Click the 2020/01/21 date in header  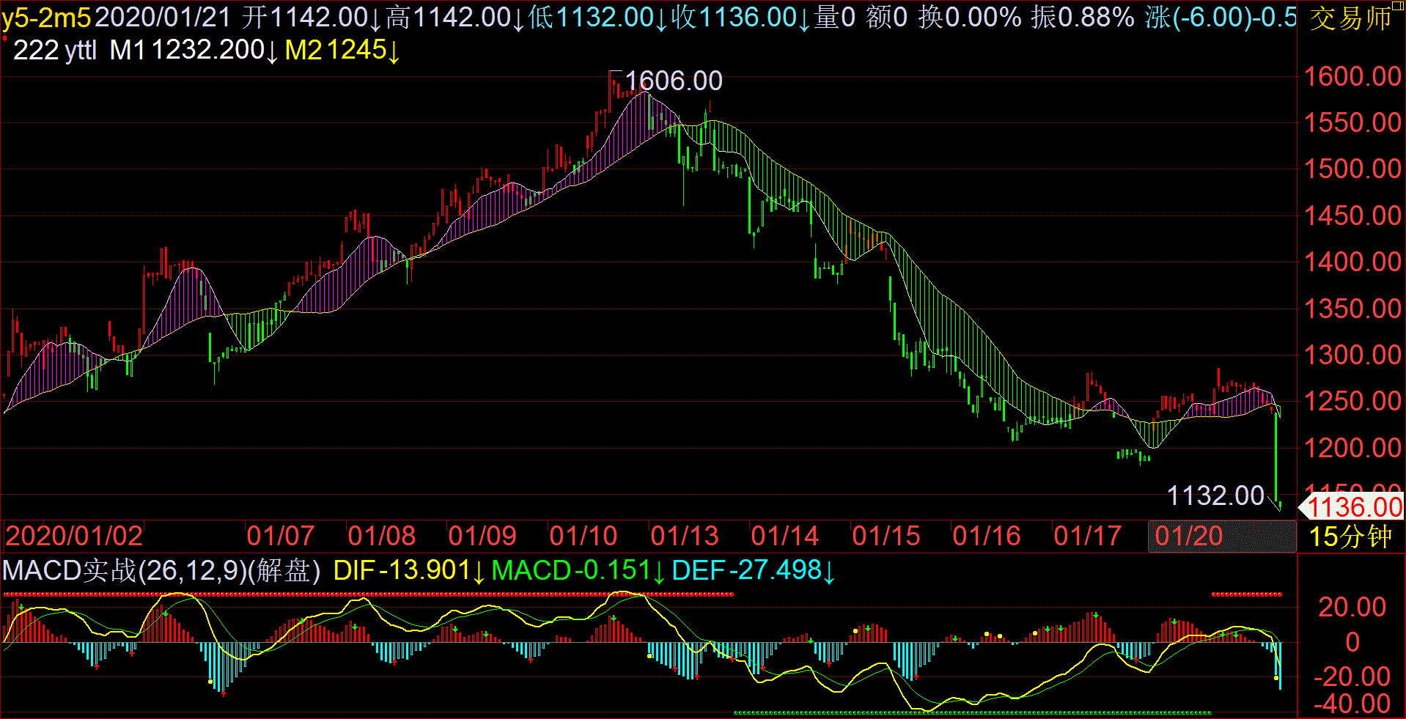163,17
